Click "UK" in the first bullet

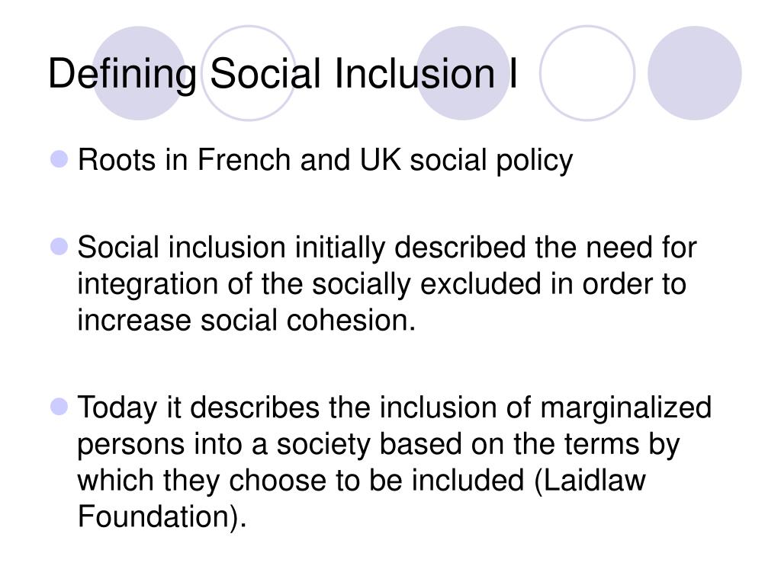[380, 160]
